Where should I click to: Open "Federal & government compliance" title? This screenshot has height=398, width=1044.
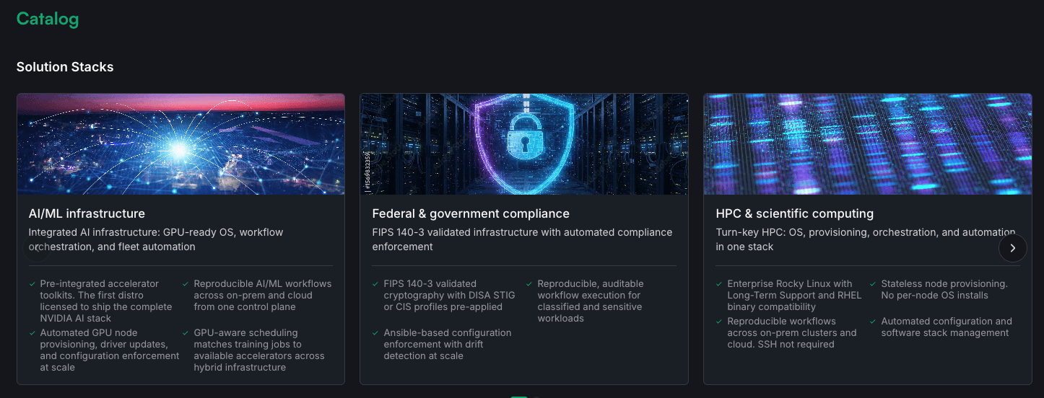(471, 213)
